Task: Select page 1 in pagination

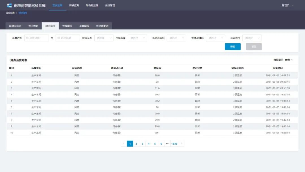Action: click(x=130, y=143)
